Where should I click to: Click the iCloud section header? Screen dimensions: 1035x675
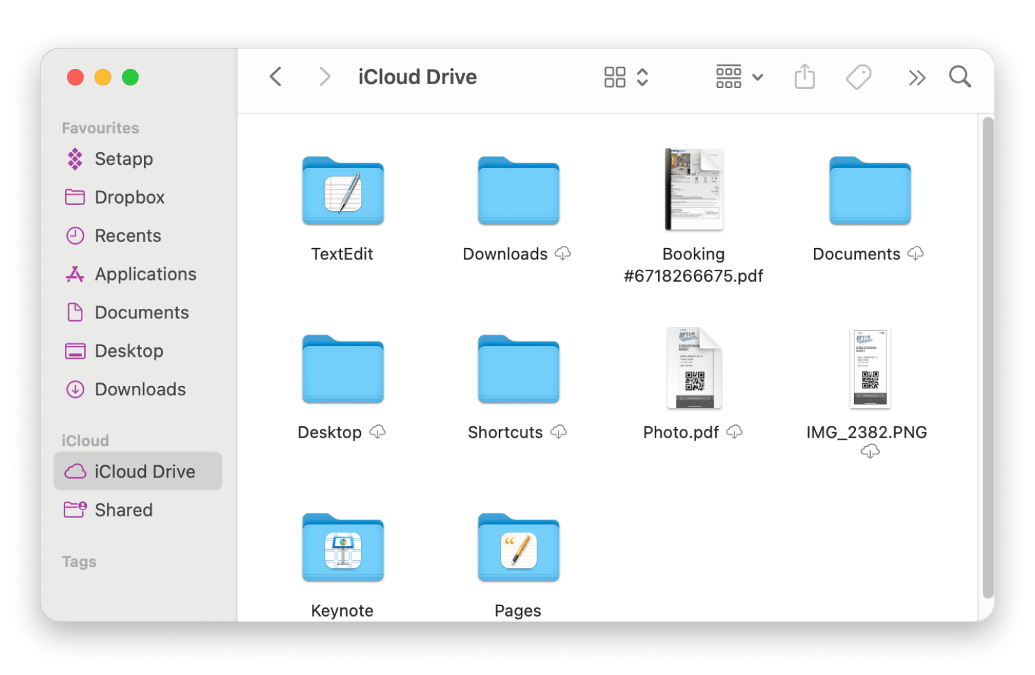tap(85, 441)
